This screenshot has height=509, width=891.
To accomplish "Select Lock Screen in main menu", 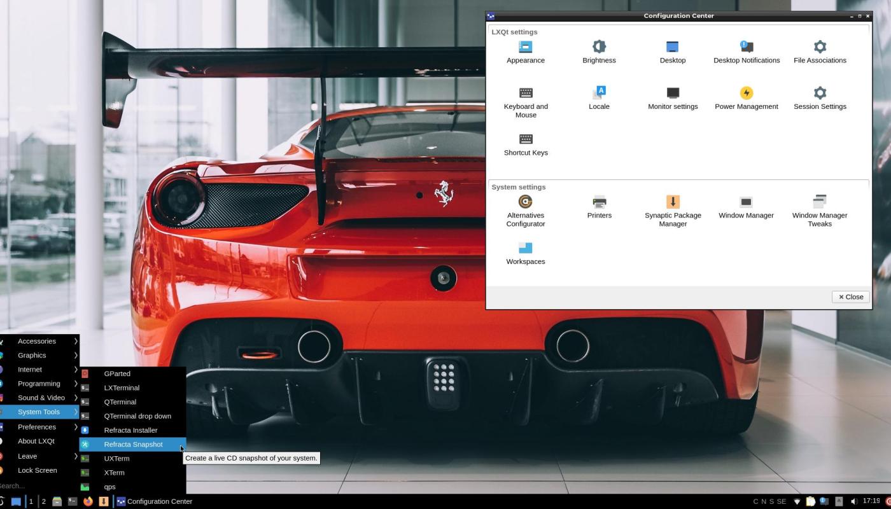I will pos(39,470).
